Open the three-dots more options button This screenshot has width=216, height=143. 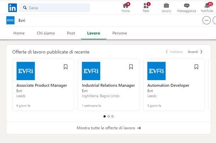coord(206,20)
